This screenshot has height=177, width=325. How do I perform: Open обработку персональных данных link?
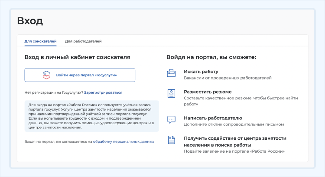(x=123, y=141)
